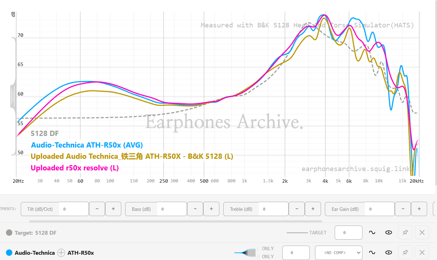The width and height of the screenshot is (437, 260).
Task: Click the Ear Gain (dB) label
Action: pyautogui.click(x=345, y=209)
